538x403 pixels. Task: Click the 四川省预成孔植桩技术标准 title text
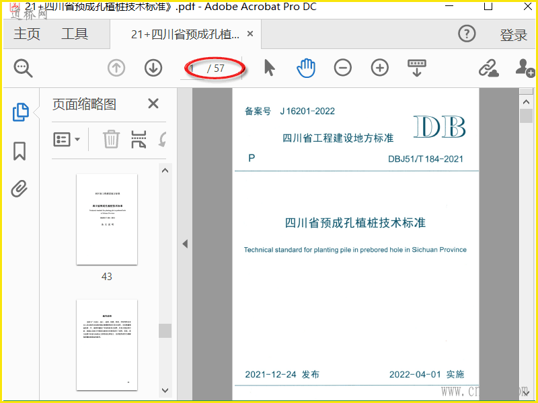355,223
